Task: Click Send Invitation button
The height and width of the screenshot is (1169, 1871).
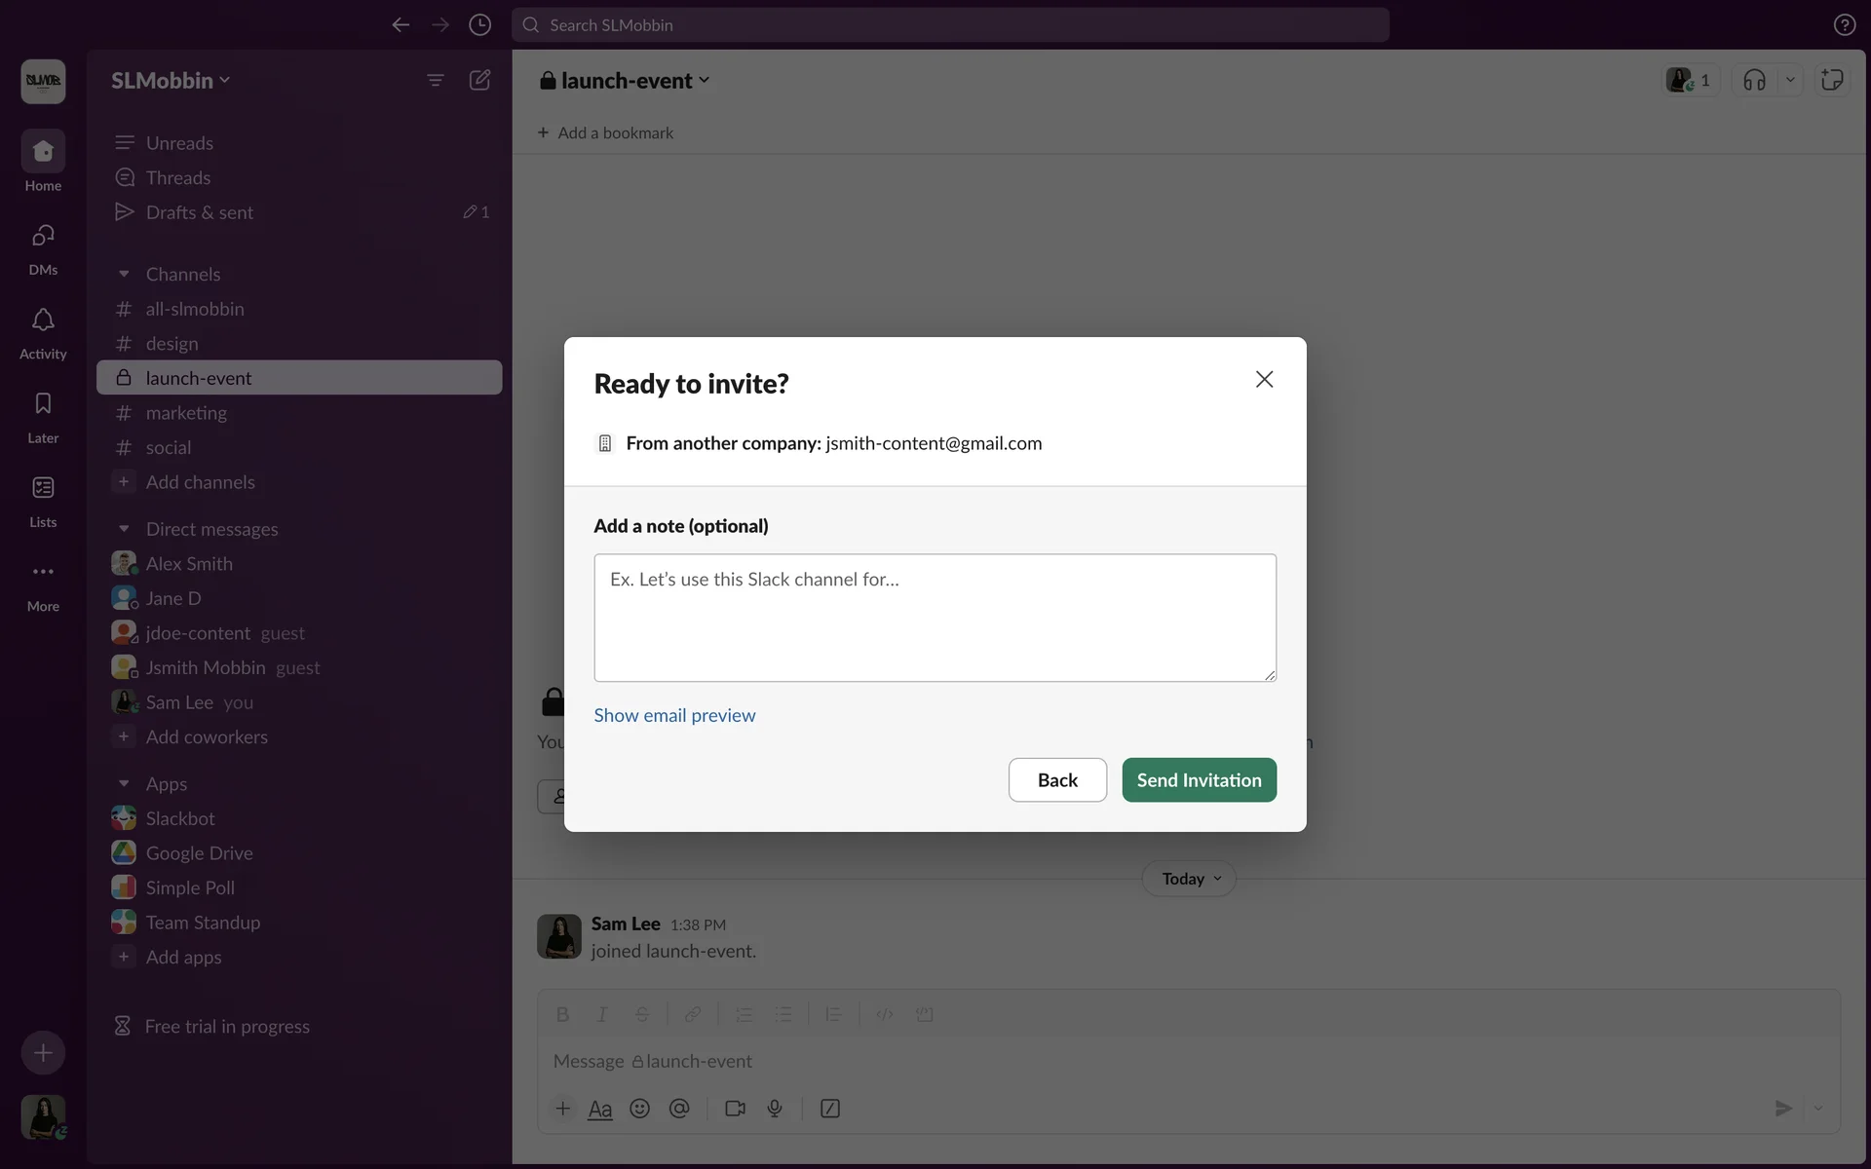Action: [1199, 780]
